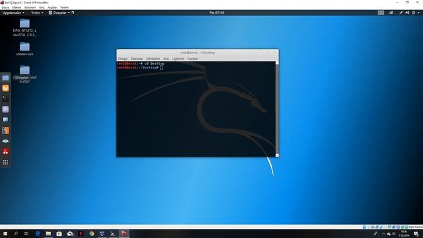Open the DPO_RT5572 folder on the desktop
The image size is (423, 238).
[24, 28]
